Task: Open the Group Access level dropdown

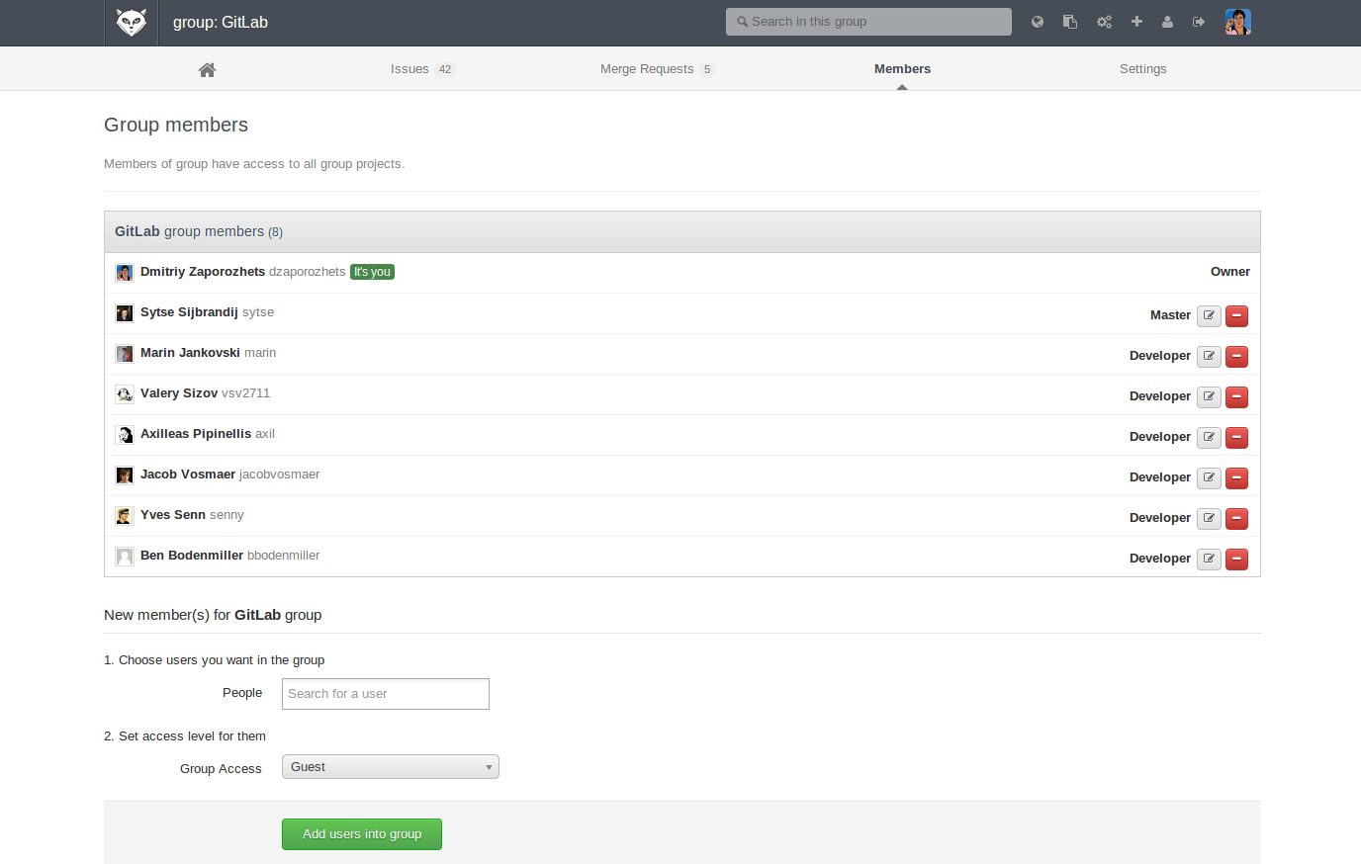Action: (x=390, y=766)
